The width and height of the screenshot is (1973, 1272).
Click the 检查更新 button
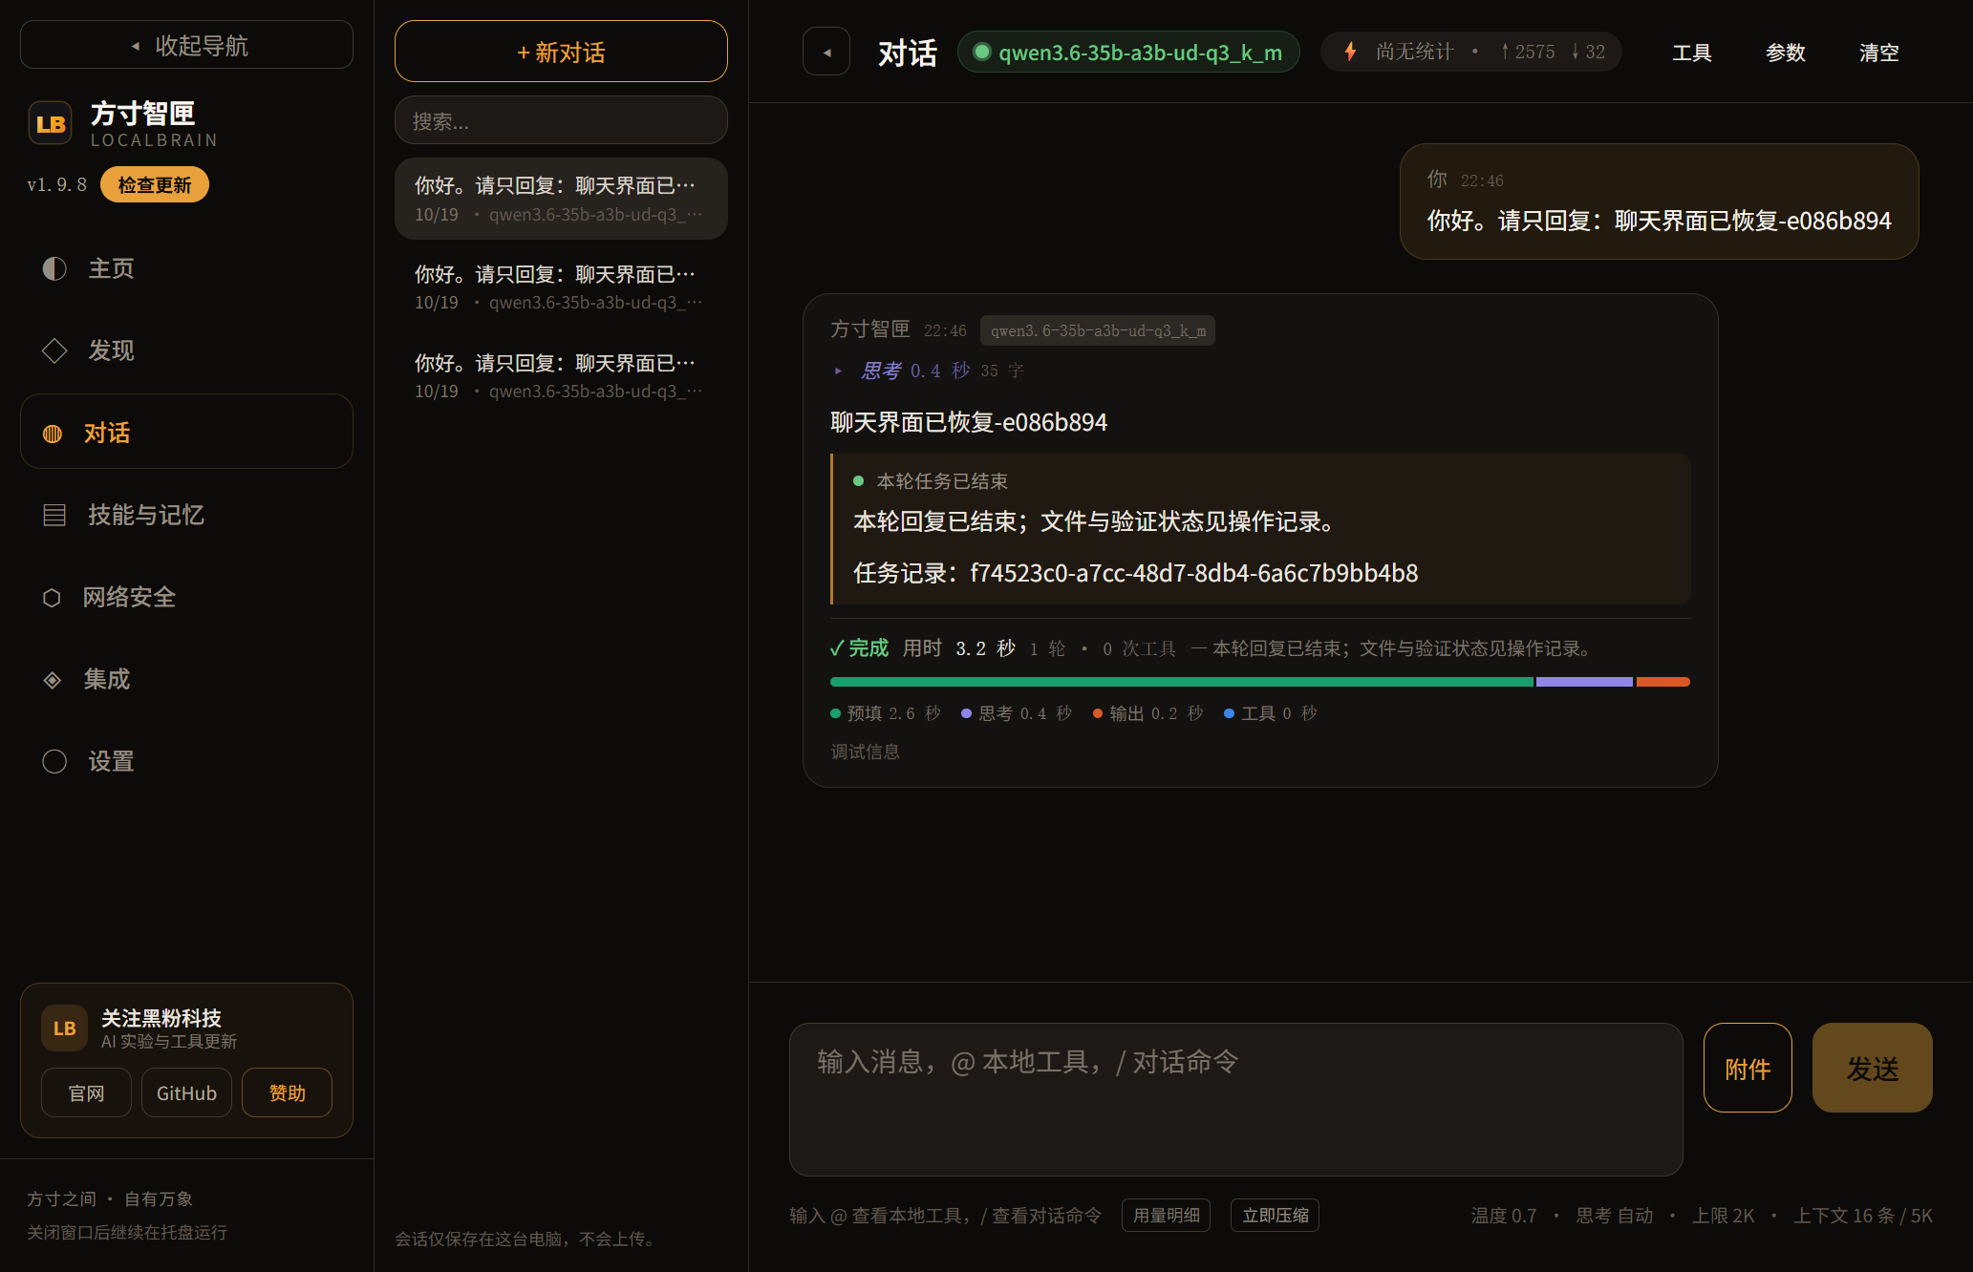pos(155,184)
